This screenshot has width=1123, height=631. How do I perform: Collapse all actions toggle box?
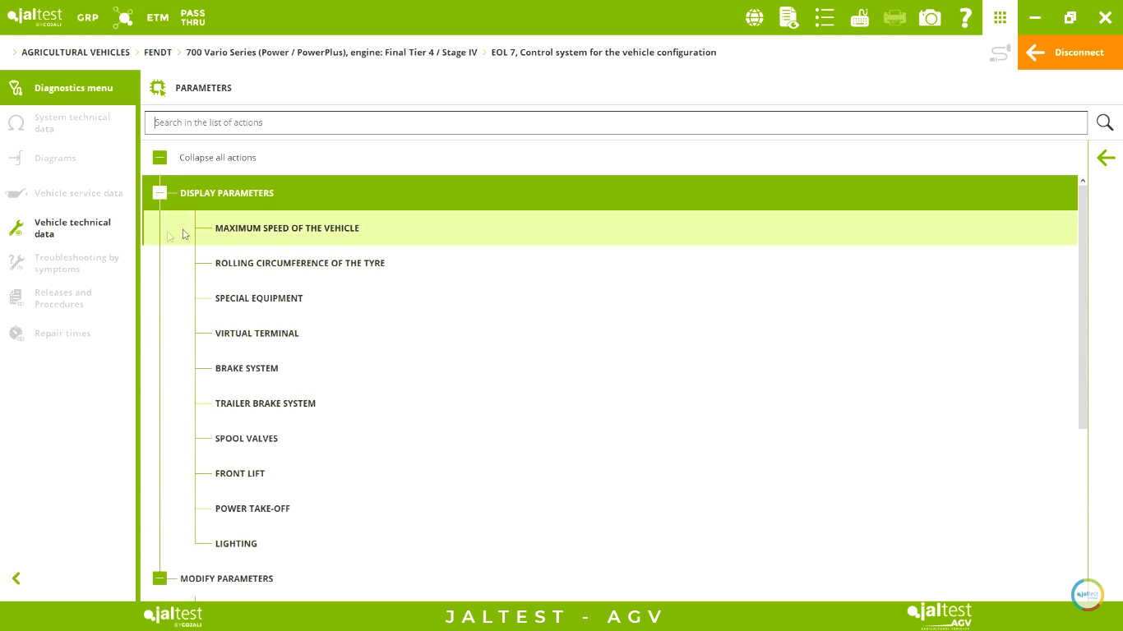tap(159, 158)
